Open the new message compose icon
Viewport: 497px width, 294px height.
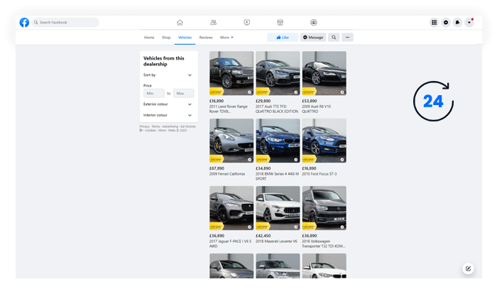tap(468, 268)
